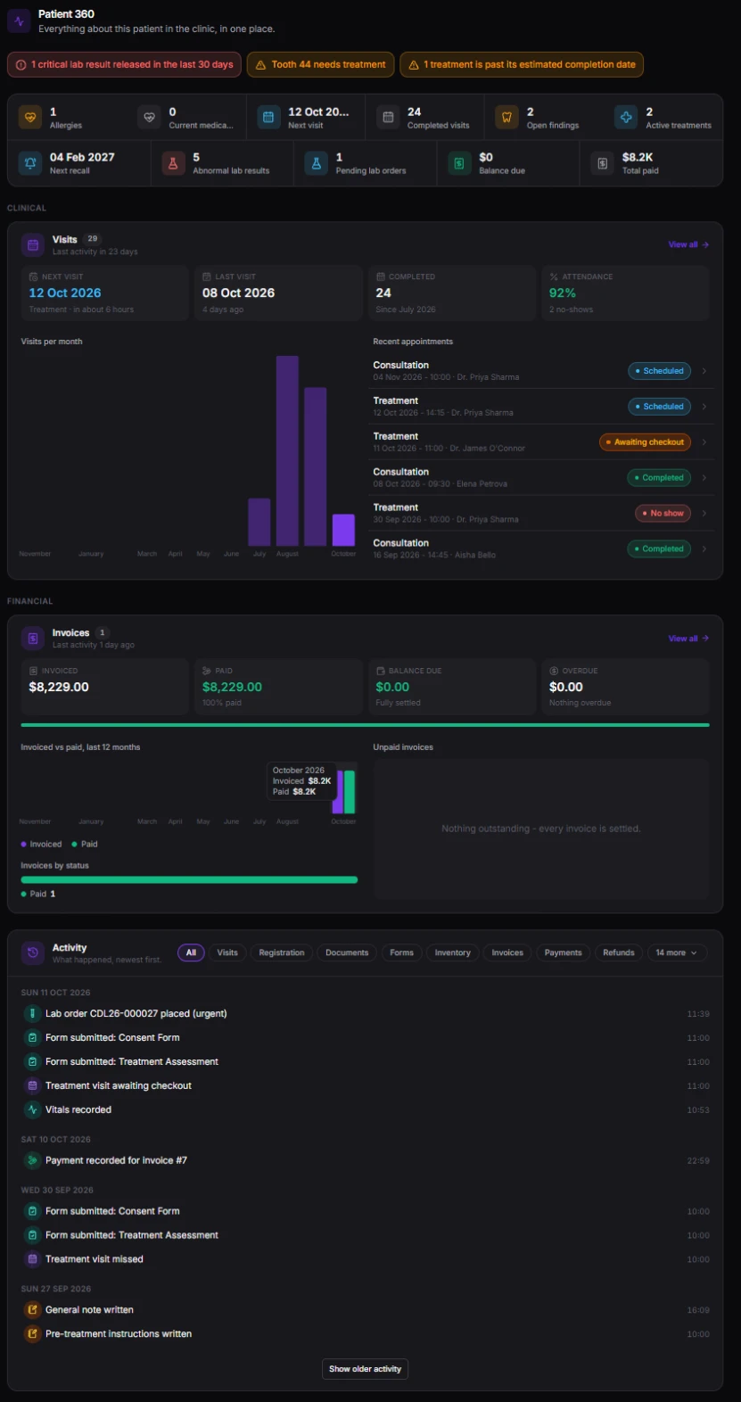This screenshot has width=741, height=1402.
Task: Open the treatment past completion date alert
Action: click(522, 65)
